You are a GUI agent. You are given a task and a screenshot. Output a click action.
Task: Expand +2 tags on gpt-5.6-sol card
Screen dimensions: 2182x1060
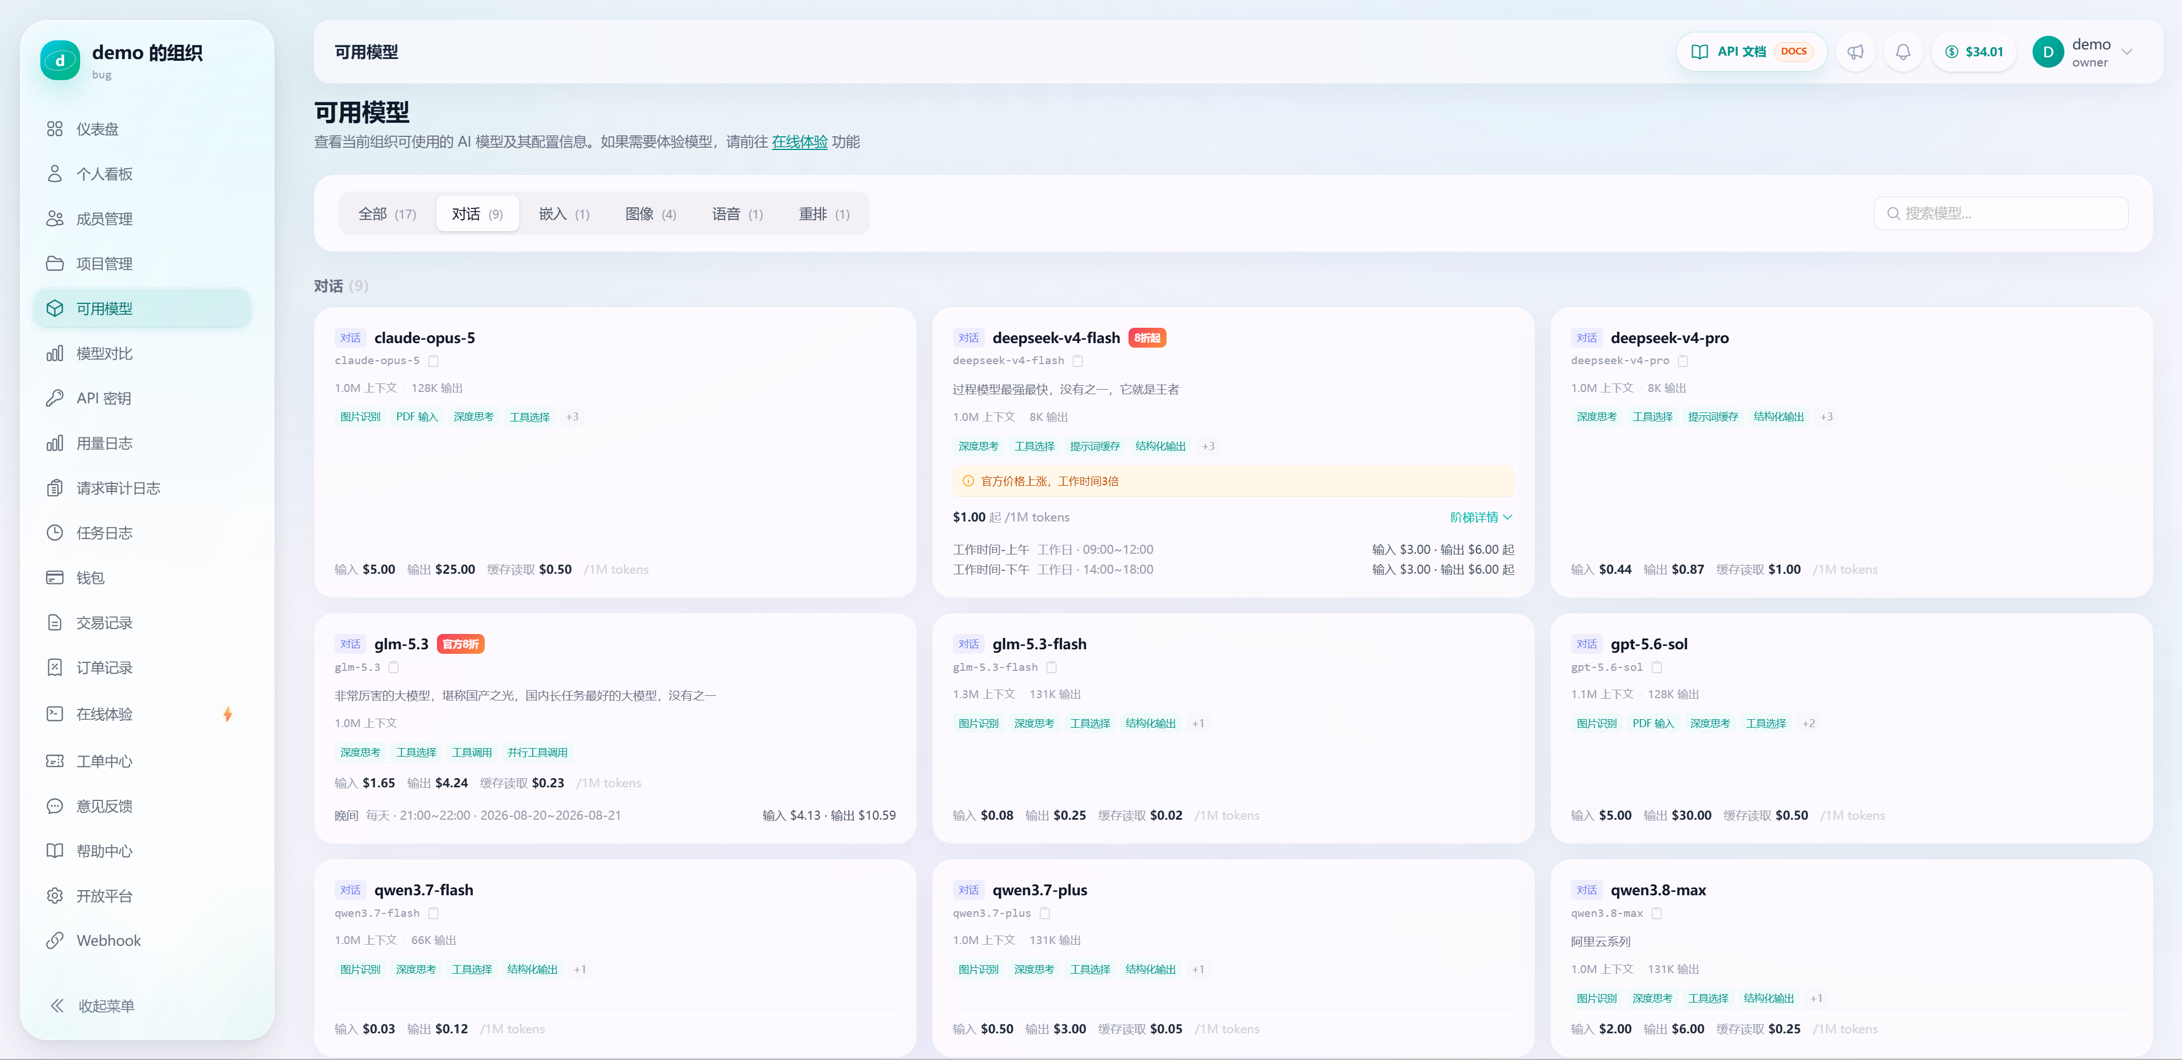pyautogui.click(x=1809, y=723)
